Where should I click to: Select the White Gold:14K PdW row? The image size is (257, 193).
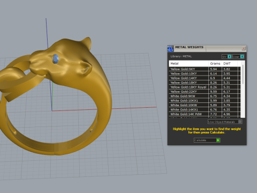pyautogui.click(x=205, y=114)
